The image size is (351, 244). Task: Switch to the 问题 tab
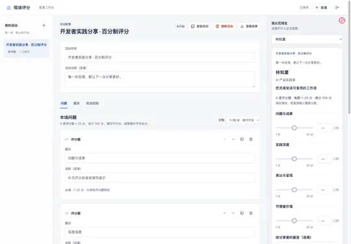pyautogui.click(x=64, y=103)
